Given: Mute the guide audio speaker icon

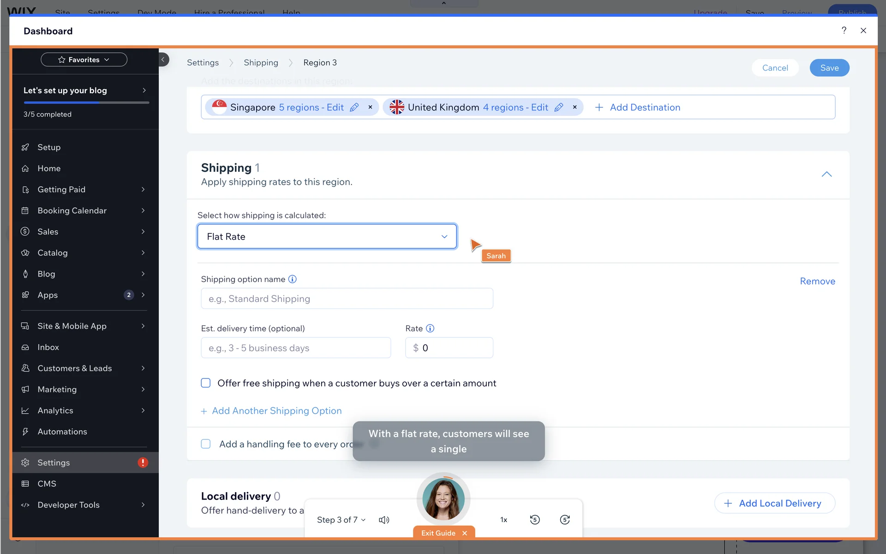Looking at the screenshot, I should pos(383,520).
